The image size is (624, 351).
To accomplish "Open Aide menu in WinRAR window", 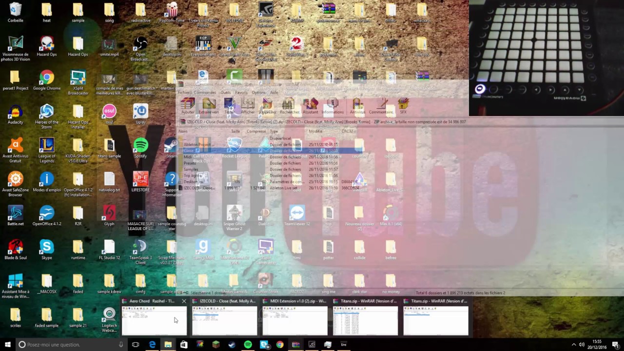I will tap(274, 92).
